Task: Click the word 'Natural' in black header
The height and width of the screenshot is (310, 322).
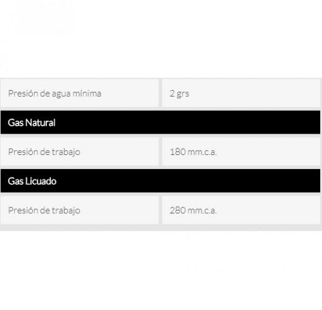Action: tap(41, 123)
